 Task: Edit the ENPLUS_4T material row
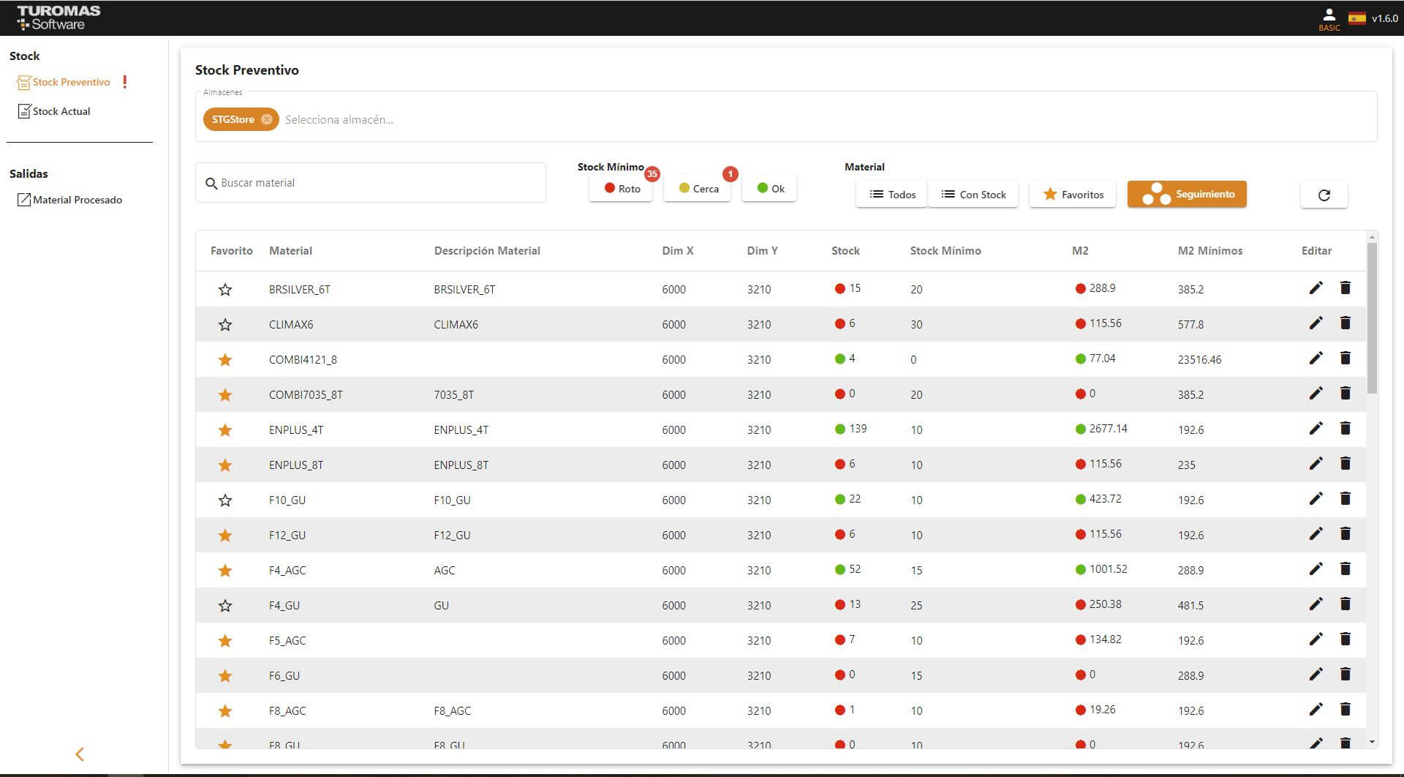tap(1316, 429)
